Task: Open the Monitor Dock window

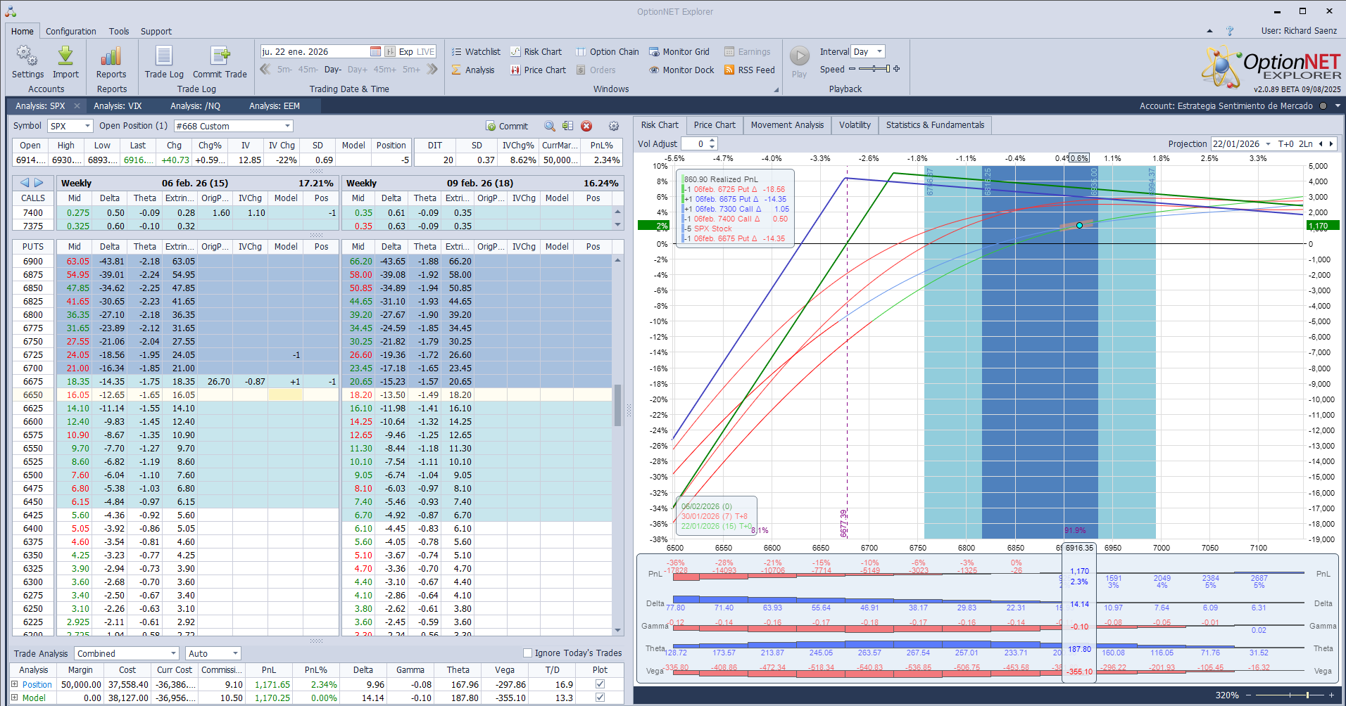Action: coord(681,70)
